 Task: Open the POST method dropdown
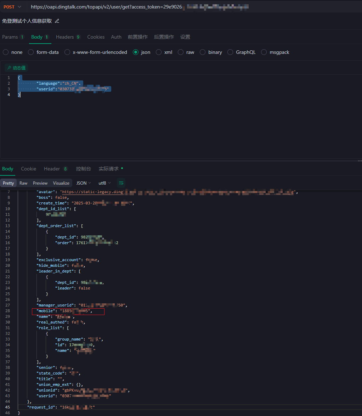click(12, 7)
